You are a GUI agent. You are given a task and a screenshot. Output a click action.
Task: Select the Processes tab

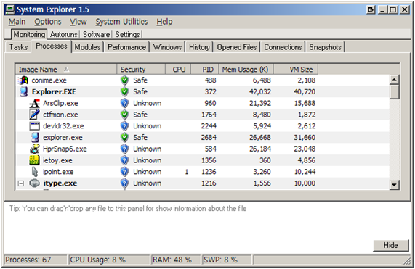pos(52,46)
